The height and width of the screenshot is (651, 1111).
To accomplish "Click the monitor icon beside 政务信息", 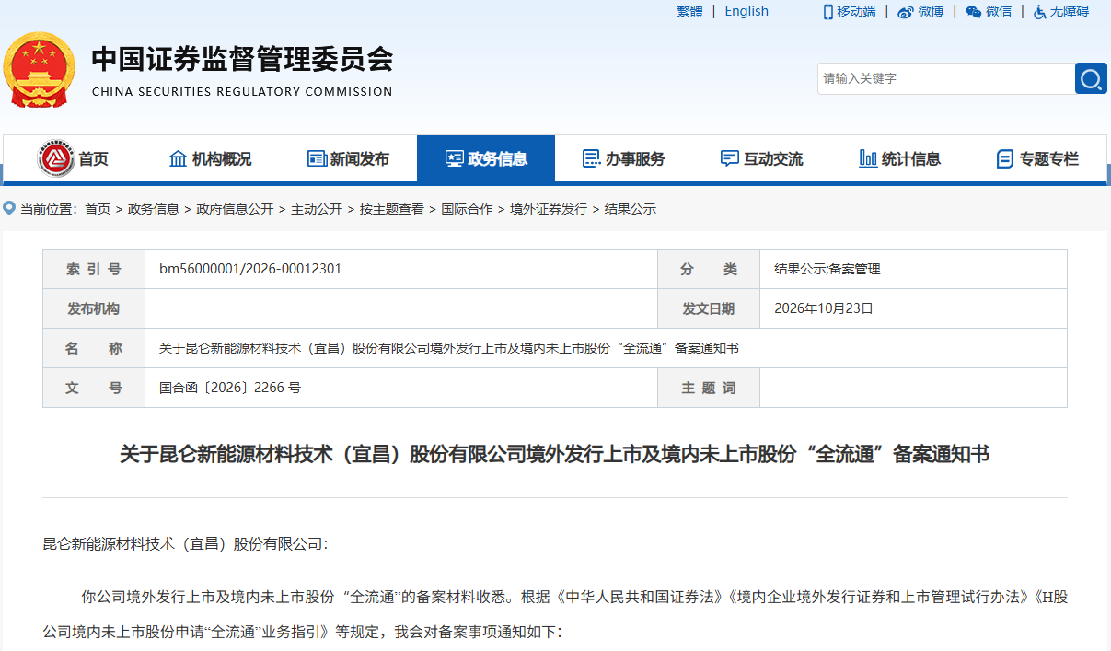I will [454, 158].
